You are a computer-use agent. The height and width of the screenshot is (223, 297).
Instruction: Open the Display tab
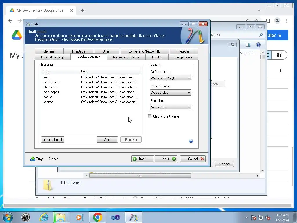click(157, 57)
